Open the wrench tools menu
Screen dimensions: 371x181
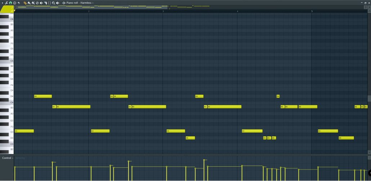coord(6,3)
